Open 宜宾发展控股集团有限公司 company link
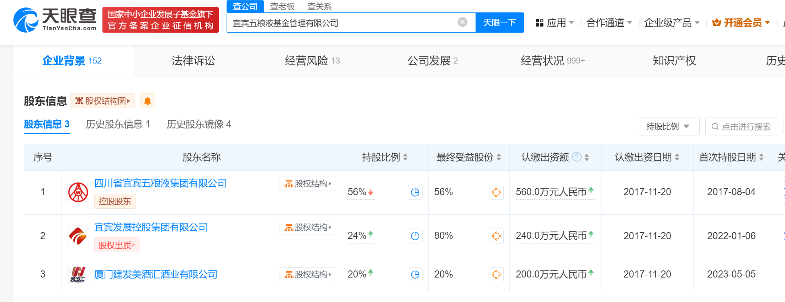The width and height of the screenshot is (785, 302). pyautogui.click(x=151, y=227)
